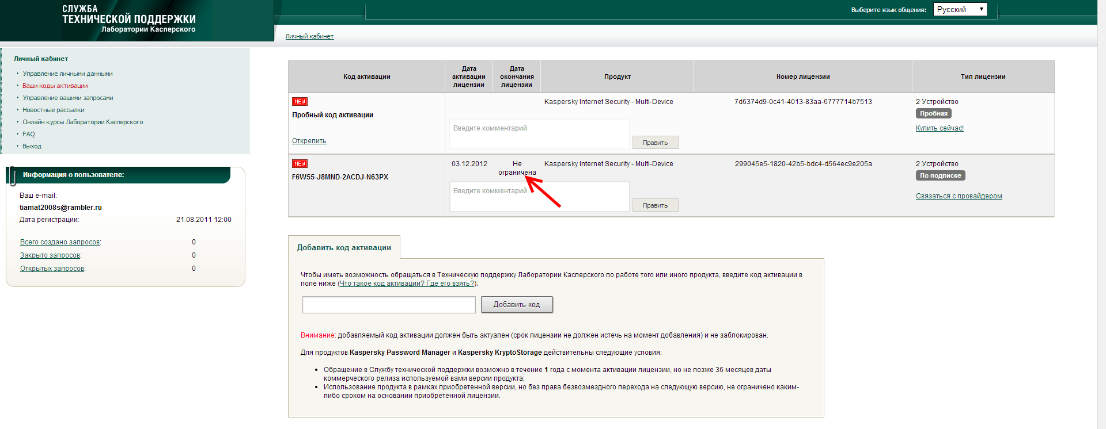Click license number 7d6374d9-0c41-4013-83aa-6777714b7513

coord(803,102)
